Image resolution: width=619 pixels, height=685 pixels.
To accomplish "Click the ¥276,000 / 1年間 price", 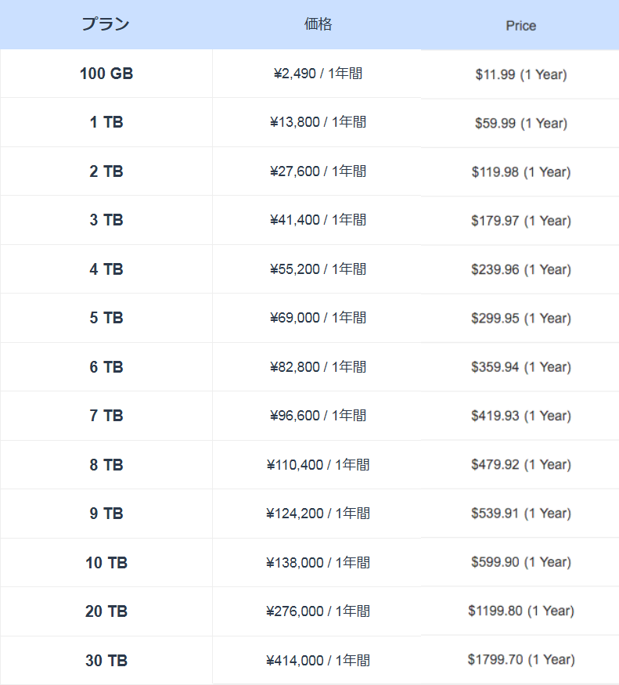I will point(318,611).
